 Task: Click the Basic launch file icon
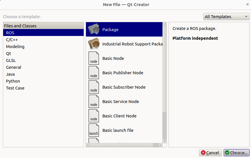(94, 130)
